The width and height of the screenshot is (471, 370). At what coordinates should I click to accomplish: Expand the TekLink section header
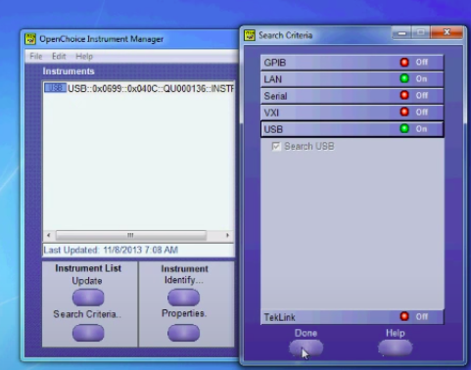pos(353,317)
